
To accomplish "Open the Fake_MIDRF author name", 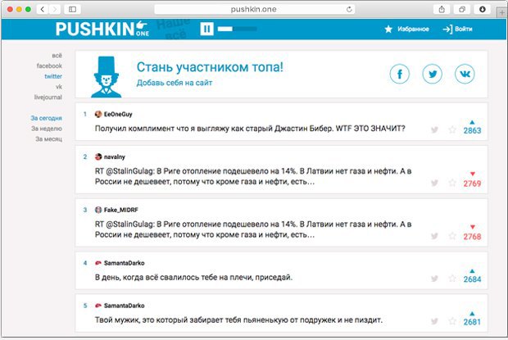I will click(x=120, y=210).
